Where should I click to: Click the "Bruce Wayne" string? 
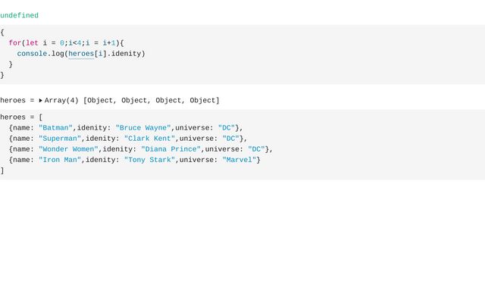pos(143,128)
